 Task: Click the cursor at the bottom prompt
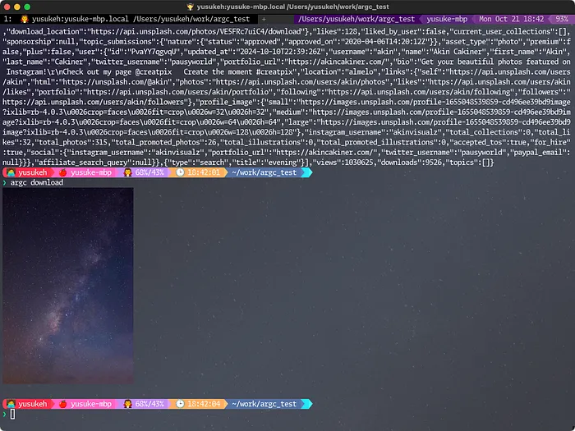tap(12, 414)
